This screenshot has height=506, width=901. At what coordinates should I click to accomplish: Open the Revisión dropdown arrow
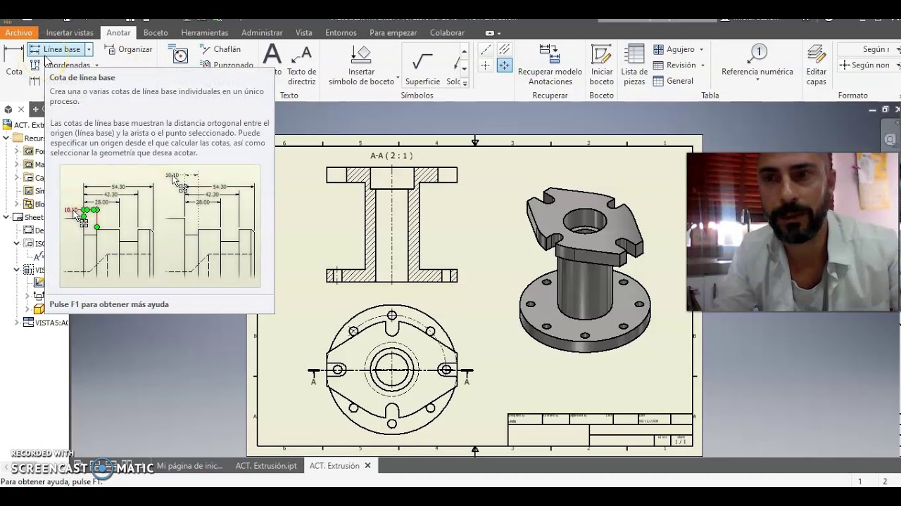(x=702, y=65)
